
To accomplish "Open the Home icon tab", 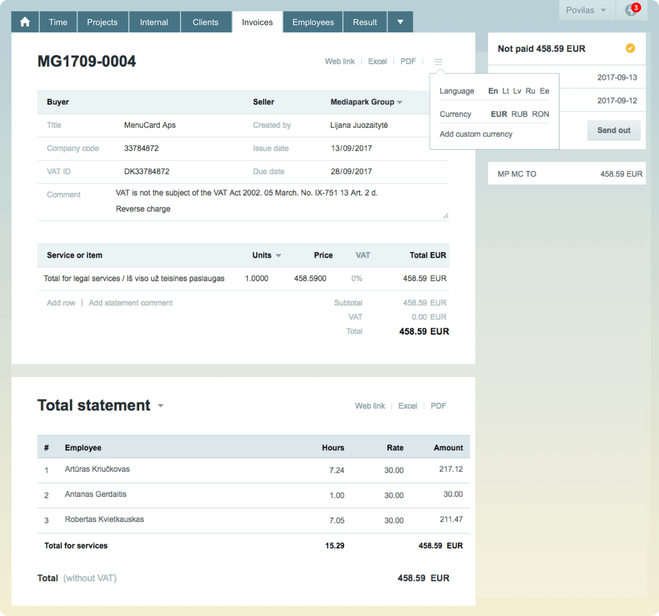I will [25, 22].
